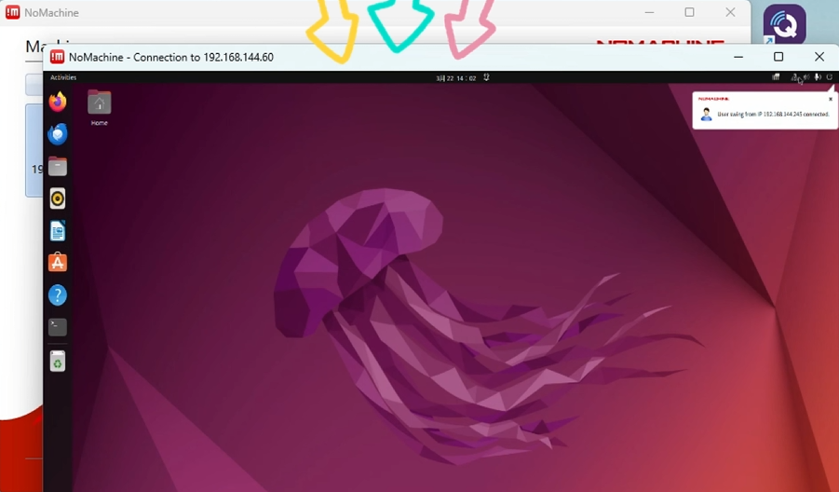Screen dimensions: 839x492
Task: Select the Home folder desktop icon
Action: [x=99, y=107]
